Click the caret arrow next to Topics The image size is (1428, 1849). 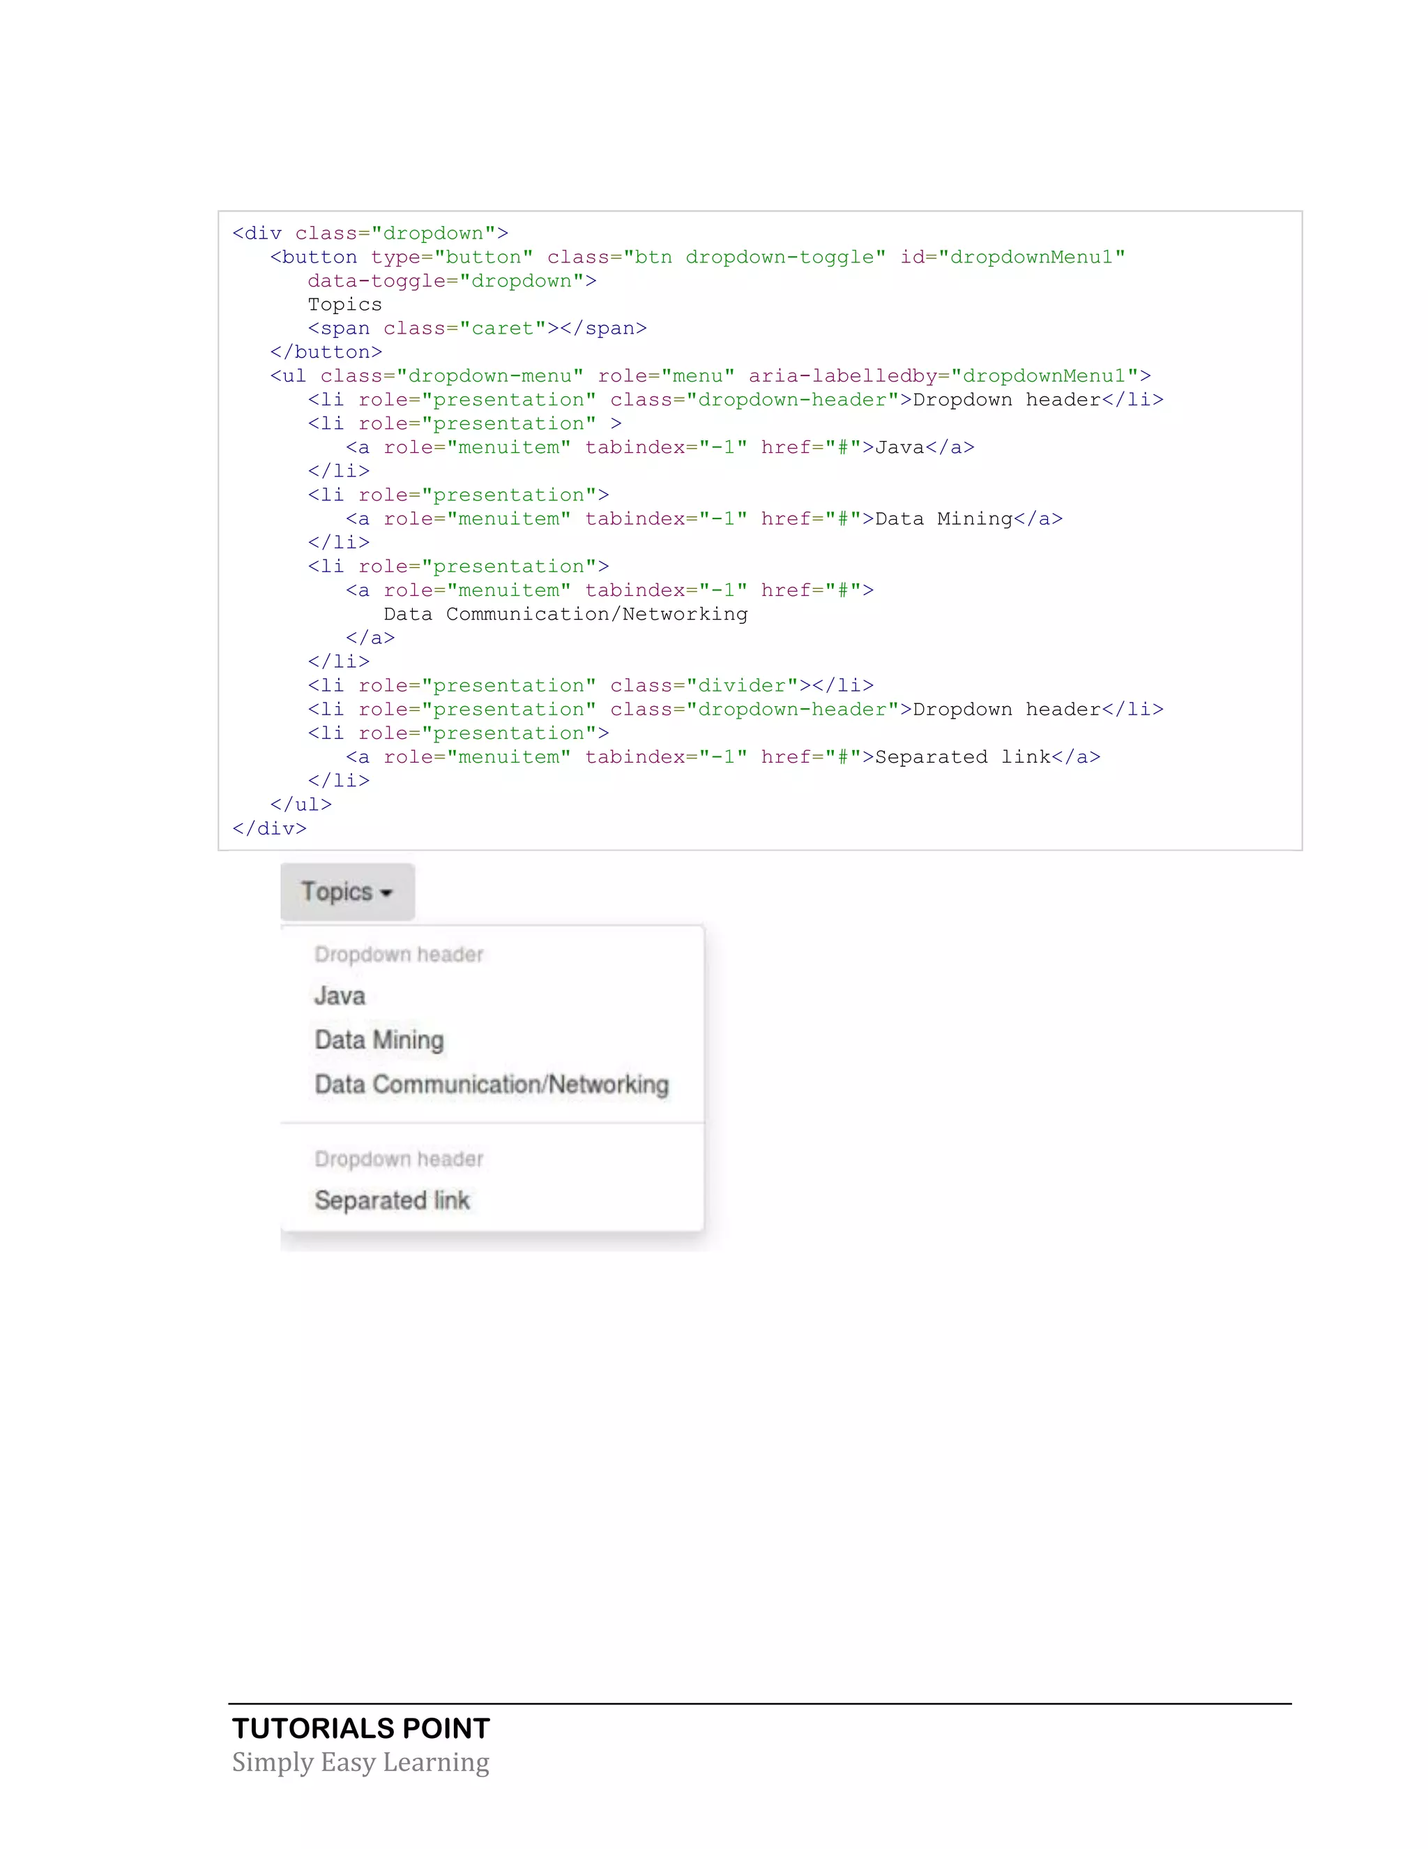[386, 893]
